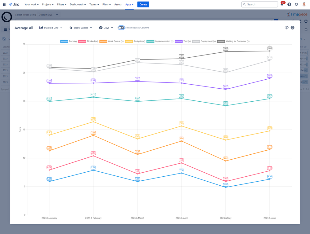
Task: Click the Timepiece logo
Action: 297,14
